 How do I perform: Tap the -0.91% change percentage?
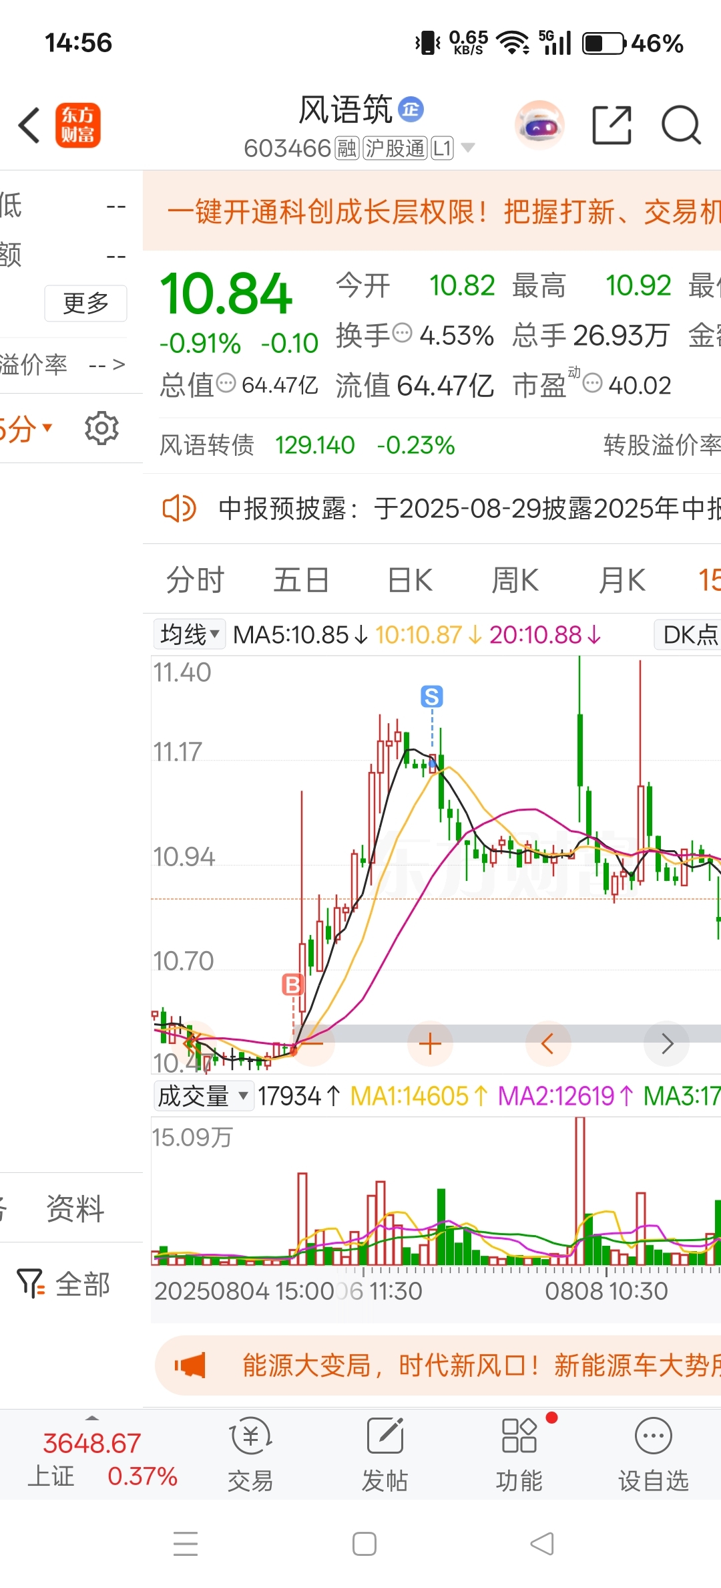[x=200, y=344]
